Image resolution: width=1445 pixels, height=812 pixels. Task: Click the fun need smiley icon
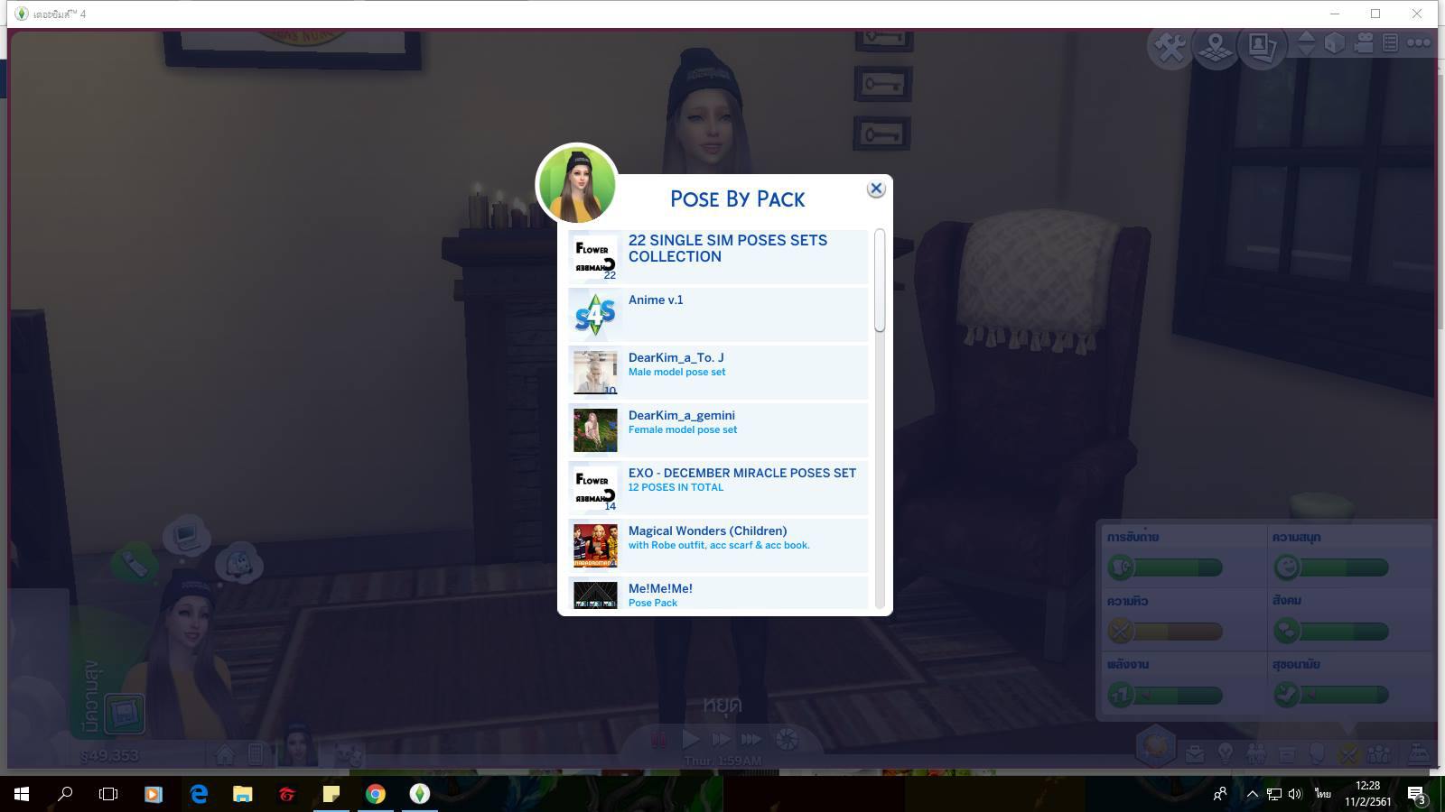coord(1286,567)
